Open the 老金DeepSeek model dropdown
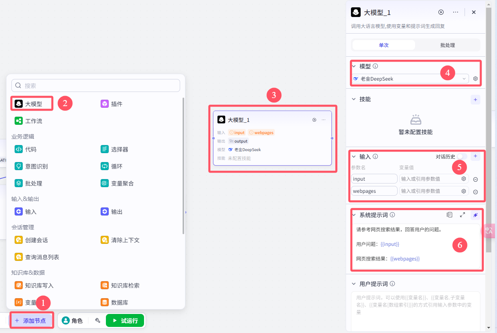The image size is (497, 333). [410, 79]
